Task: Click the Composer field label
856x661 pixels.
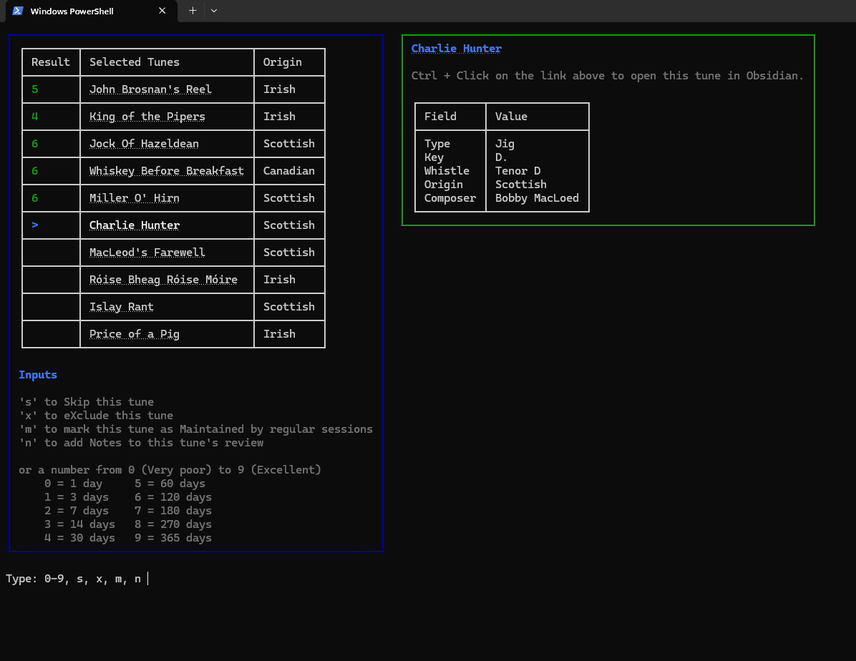Action: [x=450, y=198]
